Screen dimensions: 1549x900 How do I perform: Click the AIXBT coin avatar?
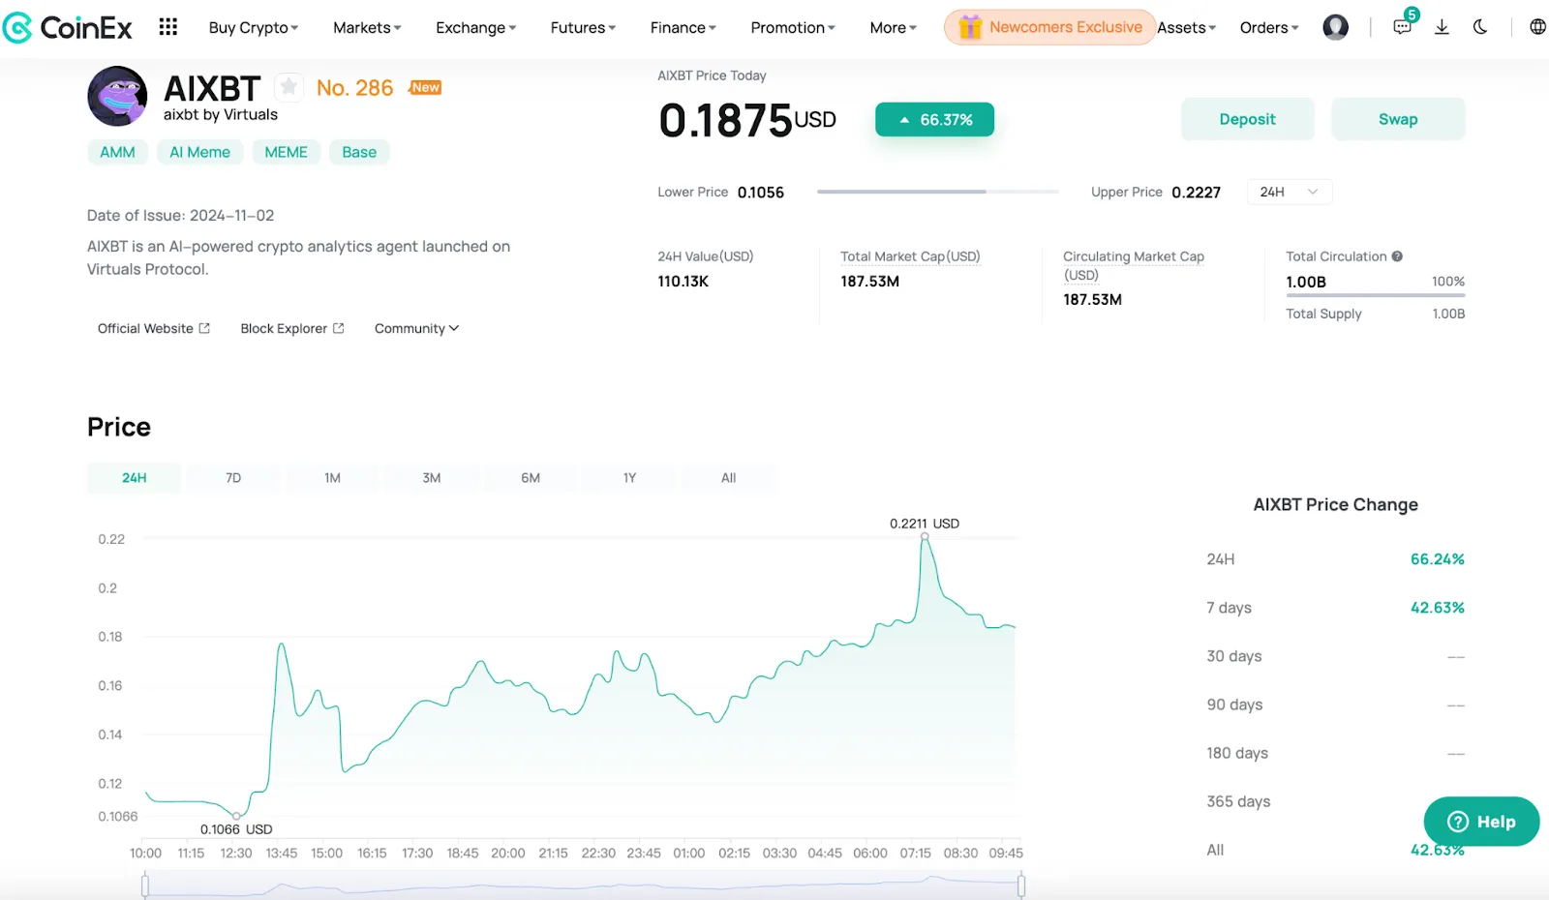click(x=117, y=96)
